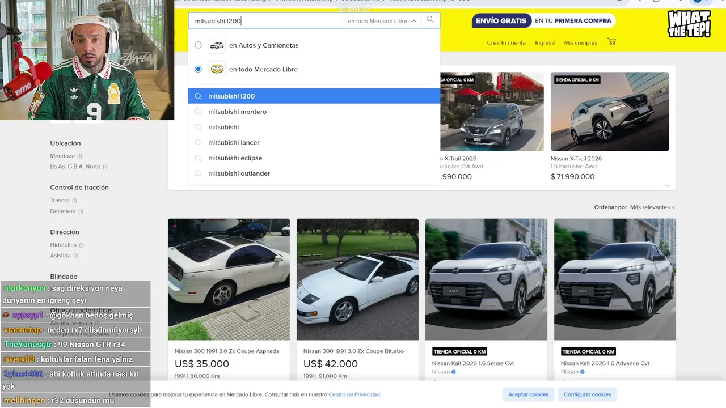This screenshot has height=408, width=726.
Task: Filter by Mendoza location
Action: 66,156
